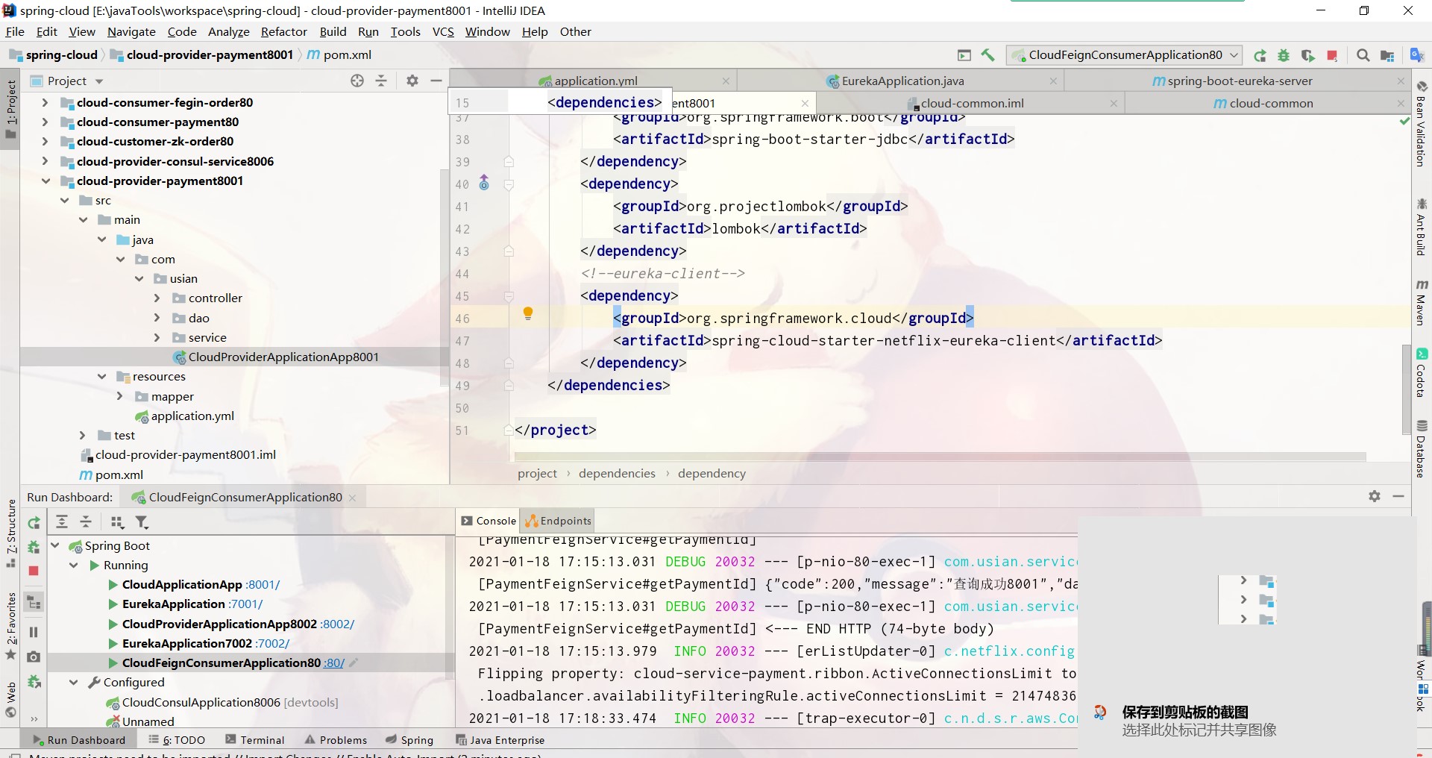This screenshot has width=1432, height=758.
Task: Toggle the Web tool window side tab
Action: point(10,700)
